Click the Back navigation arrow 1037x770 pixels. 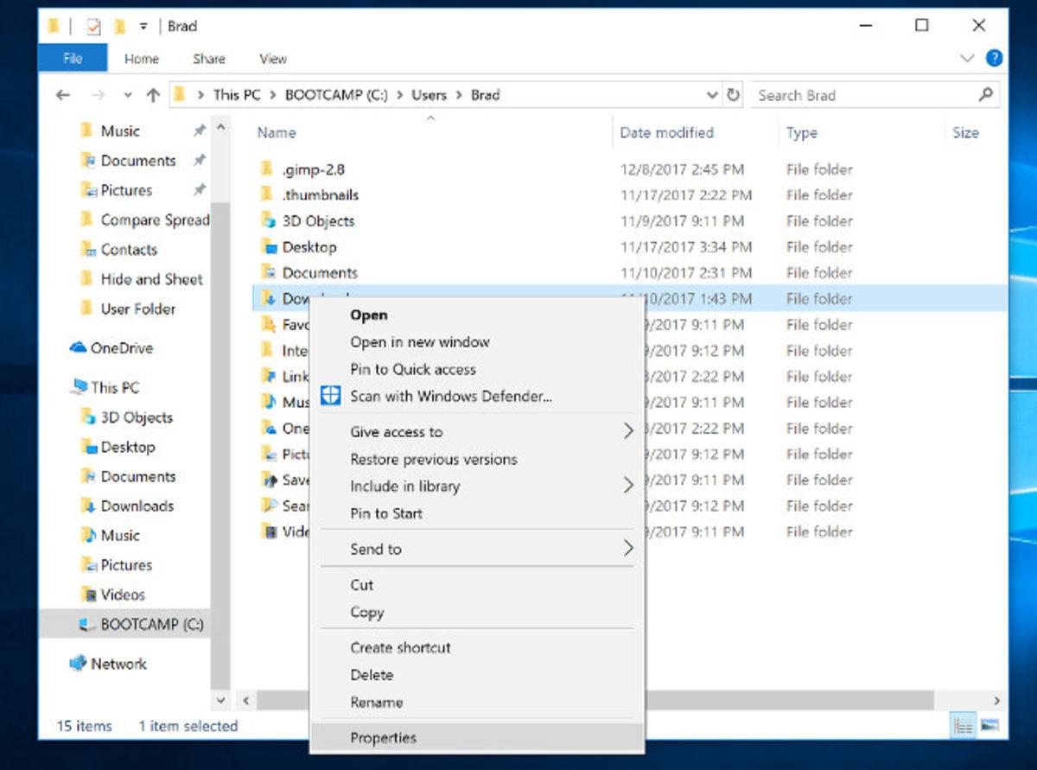[62, 95]
